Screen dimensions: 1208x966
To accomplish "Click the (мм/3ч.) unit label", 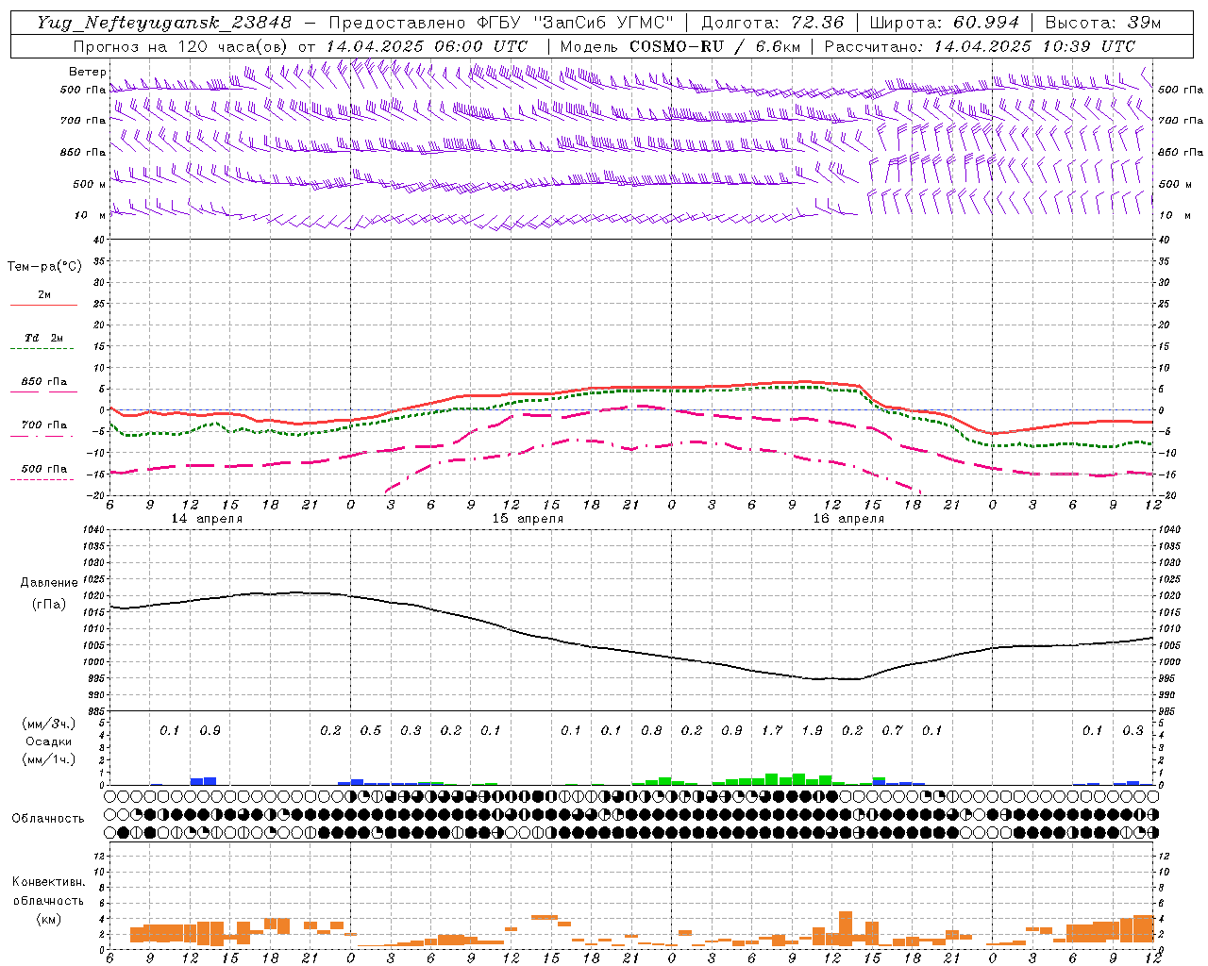I will point(48,724).
